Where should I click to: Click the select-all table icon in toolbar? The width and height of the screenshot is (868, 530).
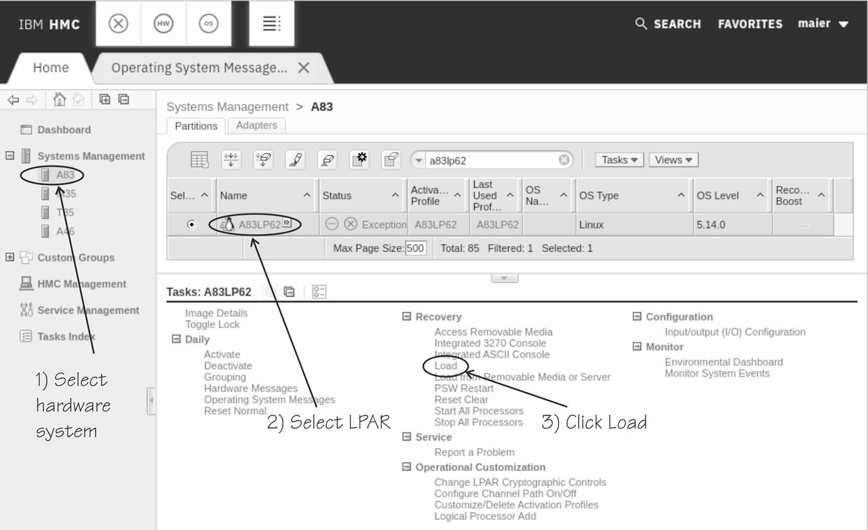click(199, 160)
